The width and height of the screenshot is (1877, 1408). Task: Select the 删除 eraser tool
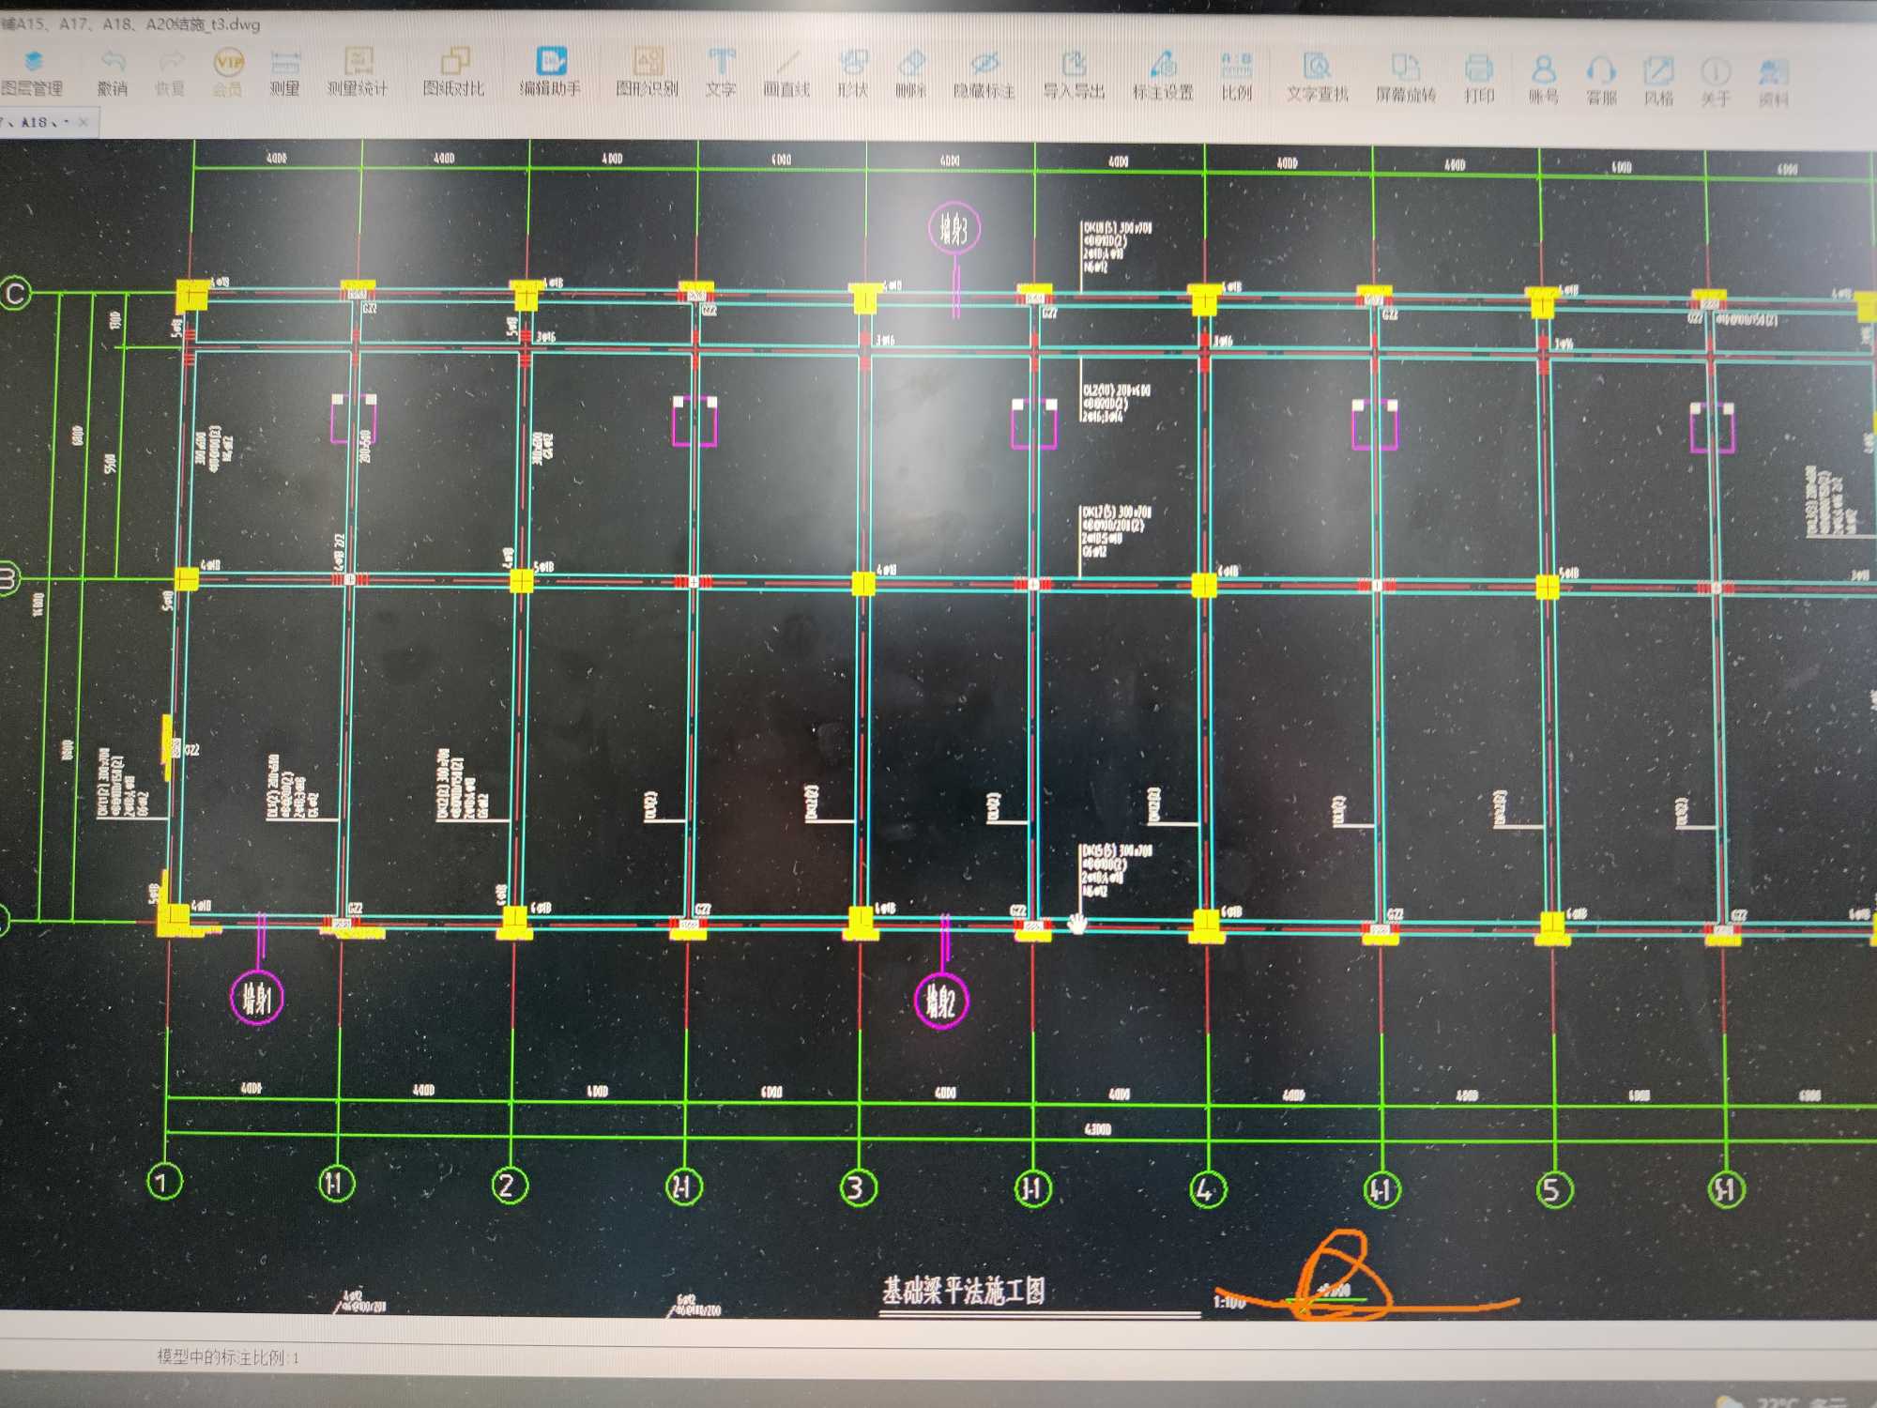(911, 75)
